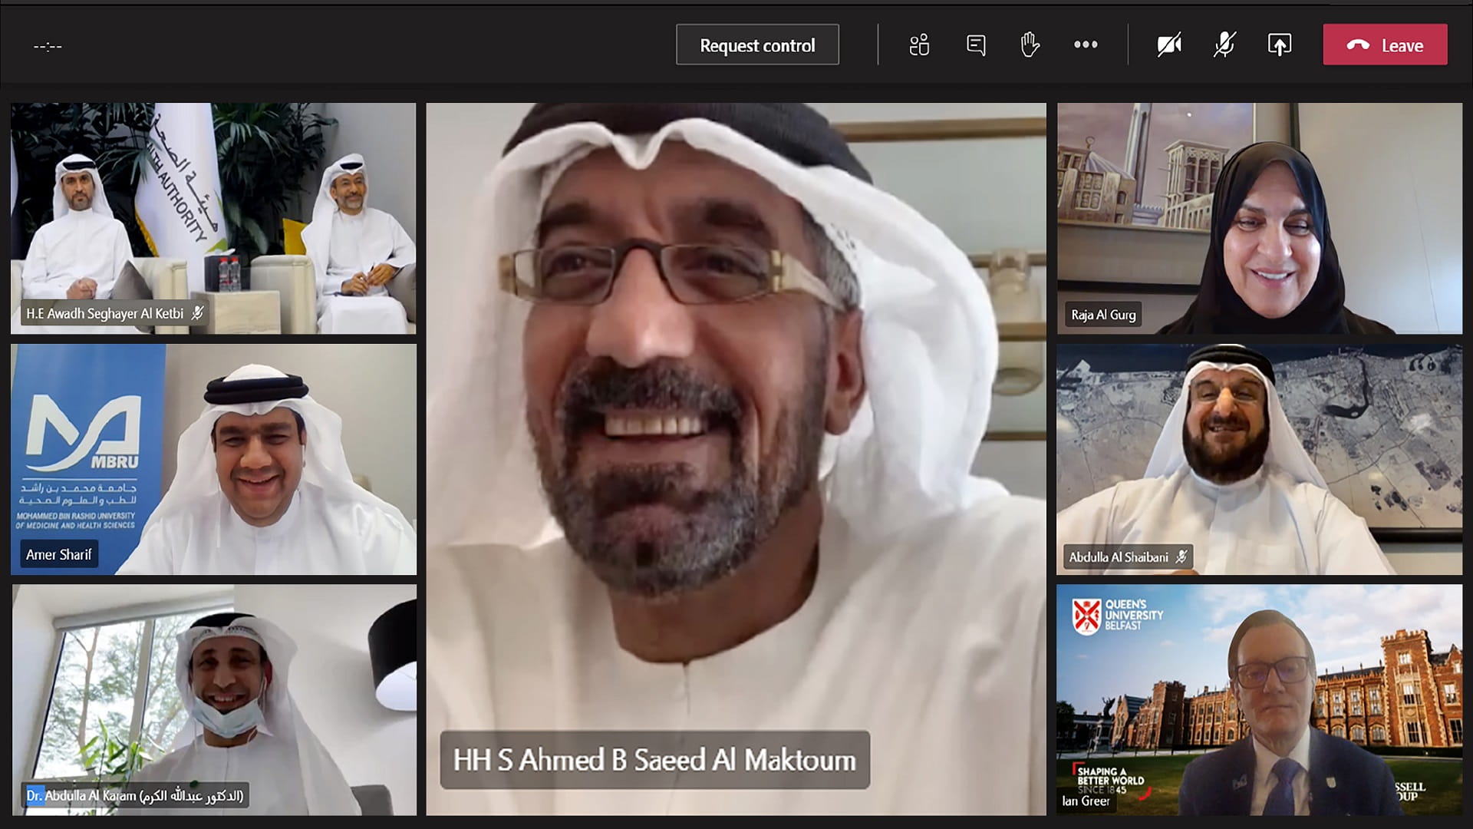
Task: Open the share content tray
Action: [x=1279, y=45]
